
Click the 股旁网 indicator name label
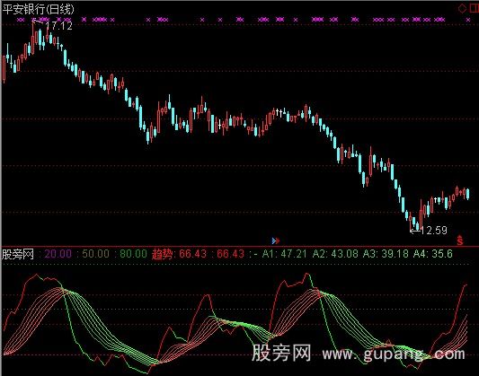click(x=18, y=254)
